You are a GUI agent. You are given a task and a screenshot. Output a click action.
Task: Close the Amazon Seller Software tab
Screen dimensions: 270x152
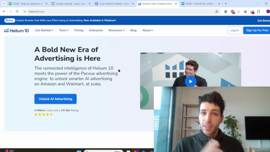[176, 4]
